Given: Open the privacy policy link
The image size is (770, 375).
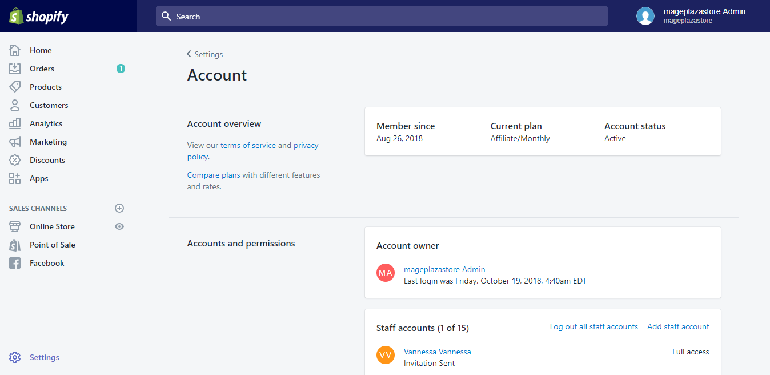Looking at the screenshot, I should [x=253, y=151].
